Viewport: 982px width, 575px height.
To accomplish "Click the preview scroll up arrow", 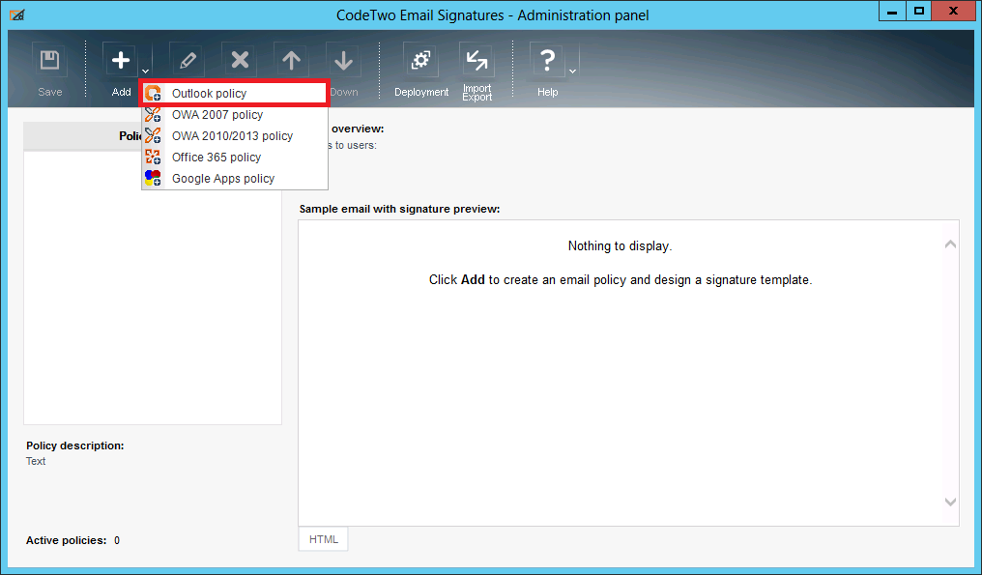I will 950,244.
